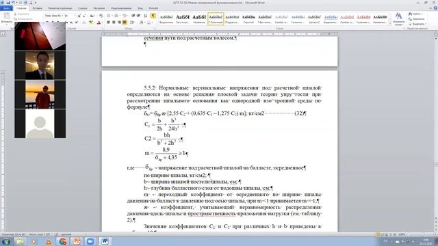Click the Вставить paste button
This screenshot has height=246, width=438.
click(x=7, y=18)
